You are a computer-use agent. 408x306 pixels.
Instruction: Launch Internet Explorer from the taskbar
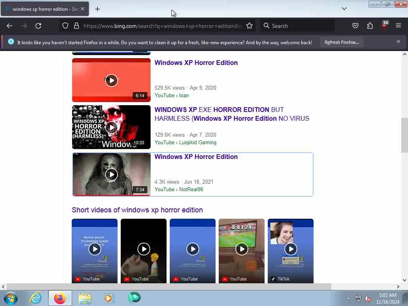coord(35,298)
